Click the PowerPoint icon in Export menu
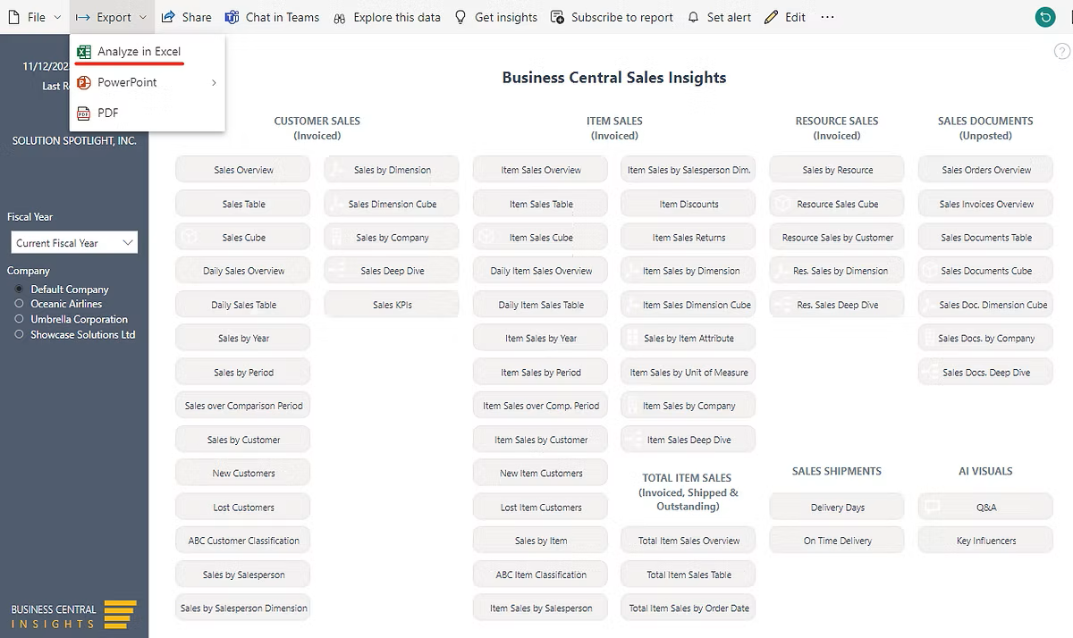Viewport: 1073px width, 638px height. (84, 82)
